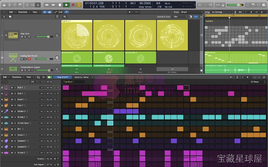Select the Trap Beat 2 cell
The height and width of the screenshot is (167, 268).
(x=109, y=35)
